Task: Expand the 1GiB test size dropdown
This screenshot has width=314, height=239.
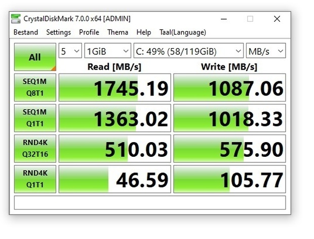Action: pos(108,51)
